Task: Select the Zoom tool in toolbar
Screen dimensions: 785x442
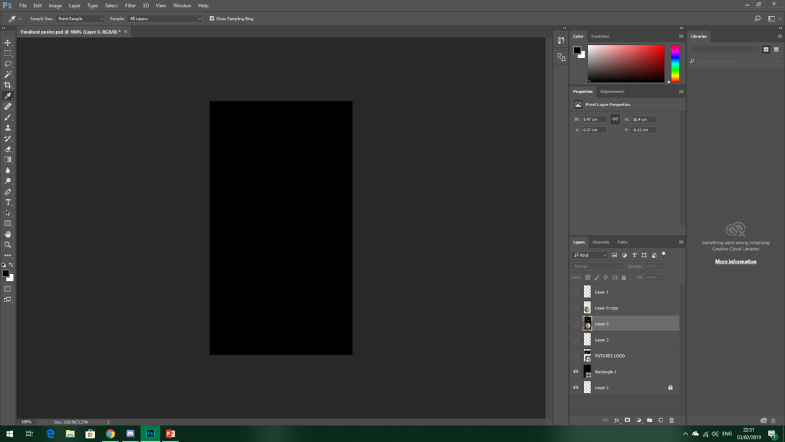Action: 8,245
